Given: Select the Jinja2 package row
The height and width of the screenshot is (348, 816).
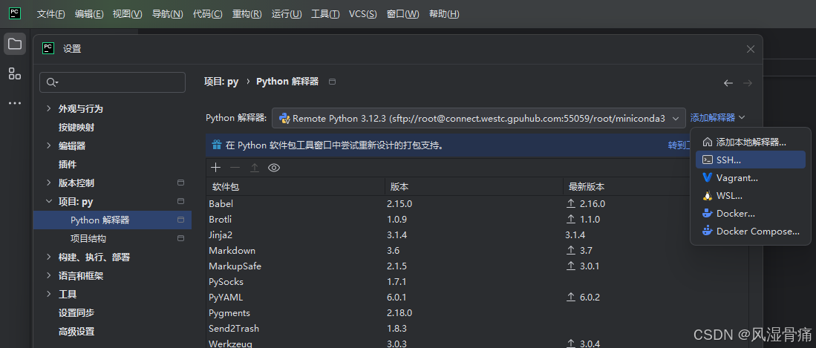Looking at the screenshot, I should click(x=477, y=235).
